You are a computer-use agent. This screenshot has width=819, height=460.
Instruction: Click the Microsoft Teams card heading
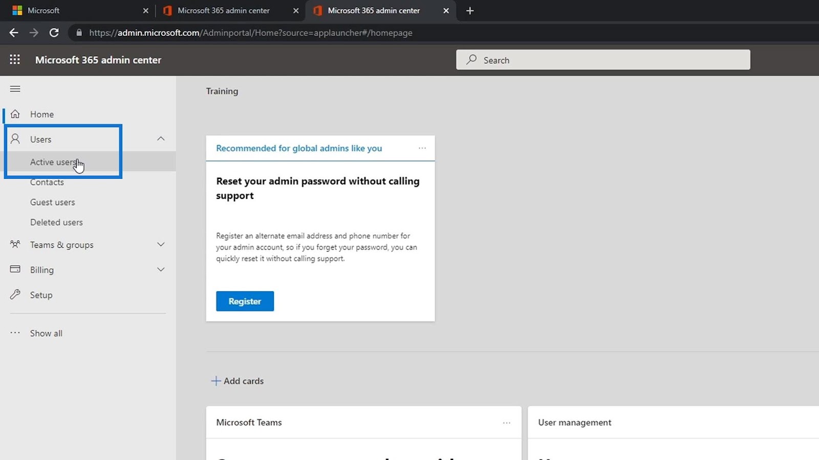(x=249, y=423)
